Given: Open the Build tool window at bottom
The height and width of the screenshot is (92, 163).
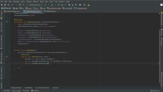Looking at the screenshot, I should click(26, 91).
